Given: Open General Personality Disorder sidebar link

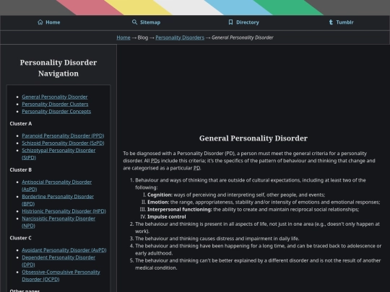Looking at the screenshot, I should [55, 97].
